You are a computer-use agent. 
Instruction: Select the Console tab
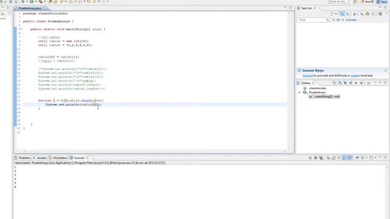click(79, 158)
